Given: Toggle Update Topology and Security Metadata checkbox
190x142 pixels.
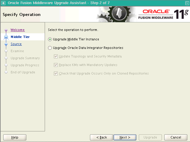Looking at the screenshot, I should click(x=56, y=56).
